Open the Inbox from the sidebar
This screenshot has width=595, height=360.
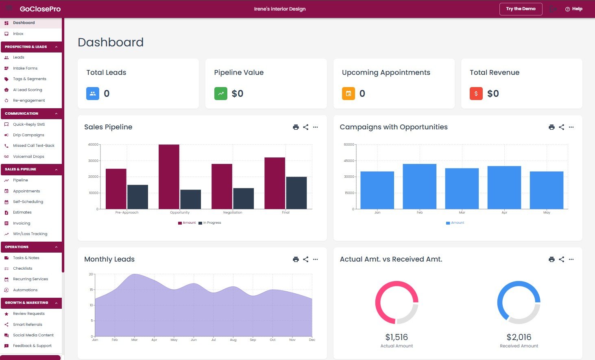[18, 34]
